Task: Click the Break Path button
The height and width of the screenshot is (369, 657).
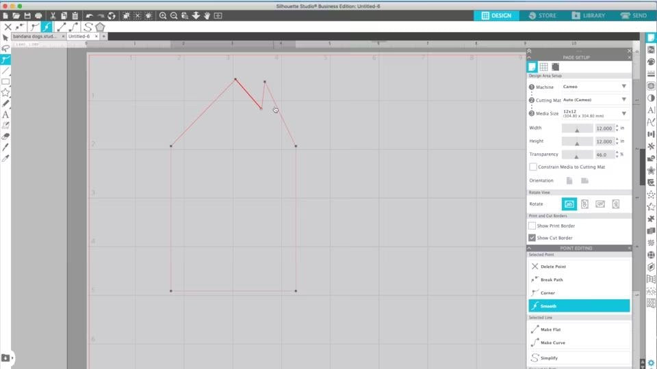Action: click(579, 279)
